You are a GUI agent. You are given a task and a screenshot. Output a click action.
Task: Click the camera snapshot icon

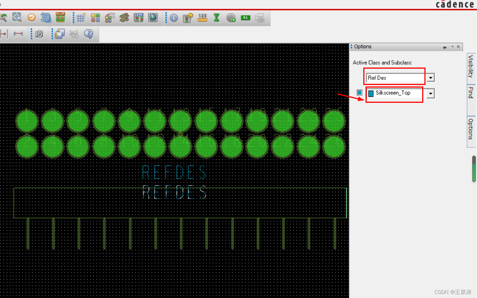[x=39, y=34]
